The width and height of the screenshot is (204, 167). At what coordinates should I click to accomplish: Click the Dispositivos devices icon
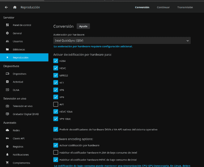(x=7, y=74)
